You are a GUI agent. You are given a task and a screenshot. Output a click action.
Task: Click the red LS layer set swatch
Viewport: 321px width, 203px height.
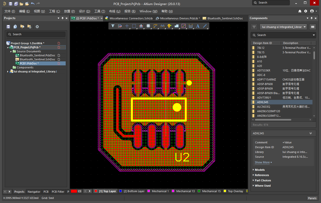click(74, 191)
